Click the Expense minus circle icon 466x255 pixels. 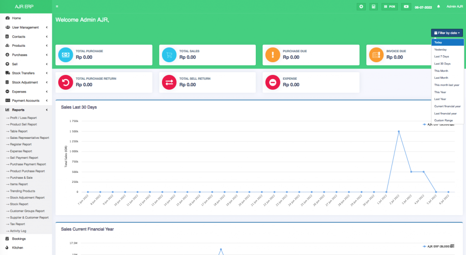(x=273, y=82)
